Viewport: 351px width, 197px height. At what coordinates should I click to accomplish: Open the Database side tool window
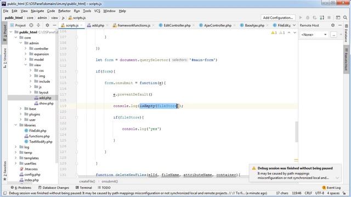(x=346, y=33)
